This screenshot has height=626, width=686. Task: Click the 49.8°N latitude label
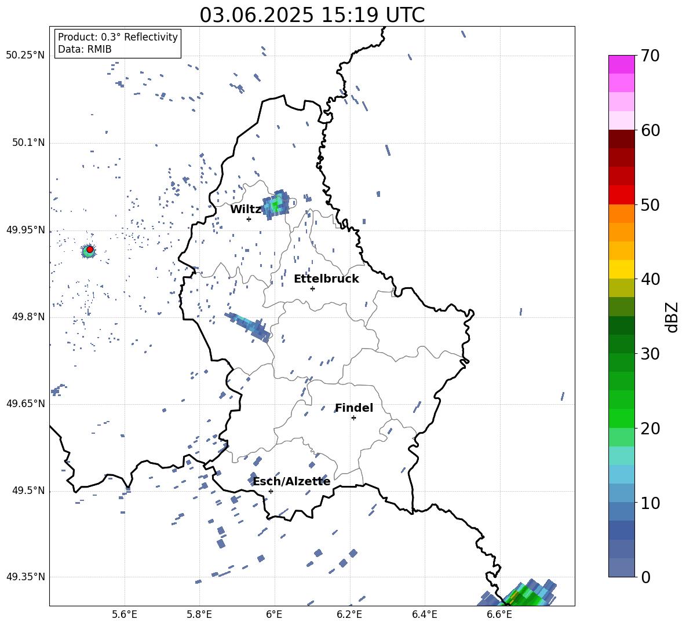pos(28,317)
